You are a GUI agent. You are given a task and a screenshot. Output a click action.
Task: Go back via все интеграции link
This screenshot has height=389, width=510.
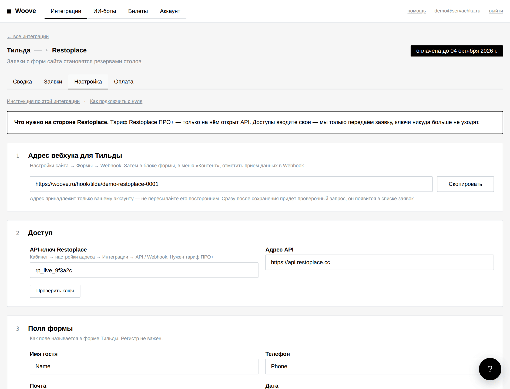pyautogui.click(x=28, y=36)
